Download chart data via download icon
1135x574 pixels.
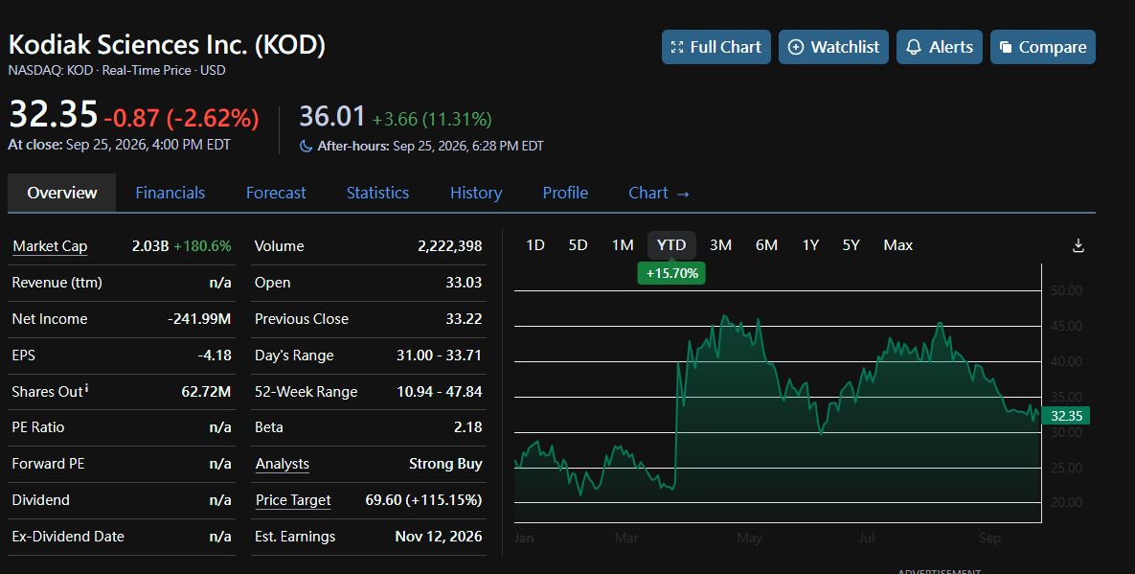(1078, 245)
